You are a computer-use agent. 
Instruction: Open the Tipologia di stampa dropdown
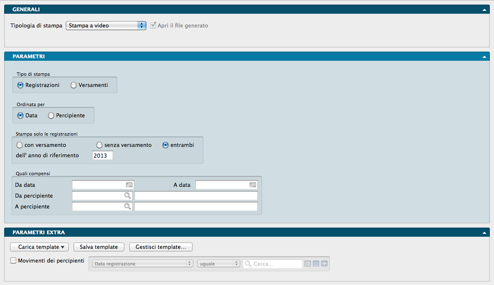click(x=106, y=25)
